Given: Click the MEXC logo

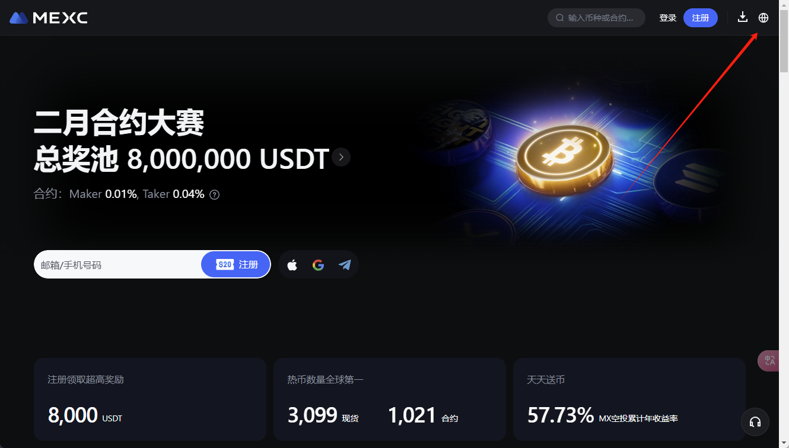Looking at the screenshot, I should coord(49,18).
